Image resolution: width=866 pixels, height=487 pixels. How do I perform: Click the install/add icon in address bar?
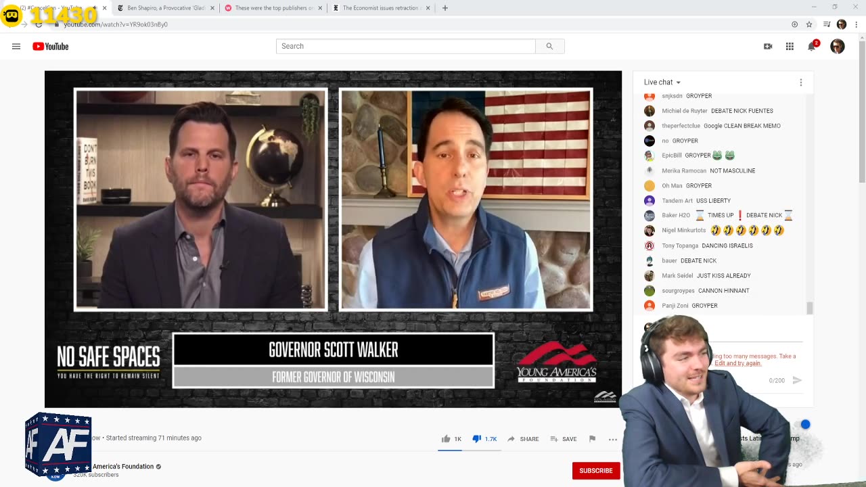point(794,24)
